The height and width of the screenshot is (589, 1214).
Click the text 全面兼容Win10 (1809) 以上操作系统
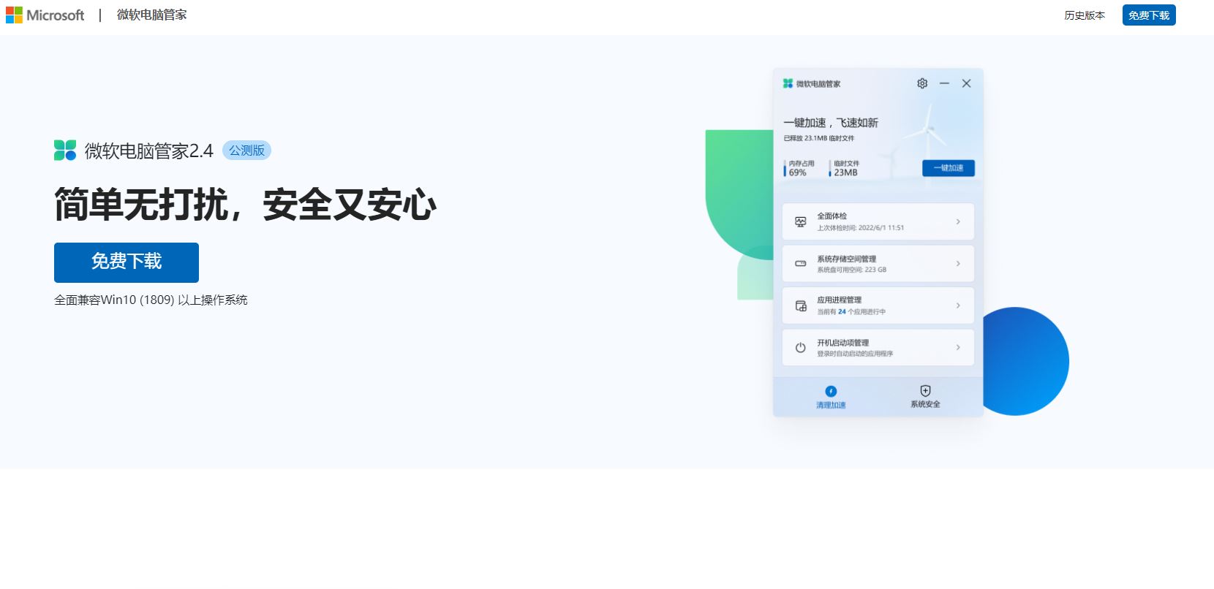point(151,300)
